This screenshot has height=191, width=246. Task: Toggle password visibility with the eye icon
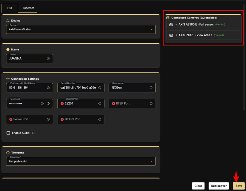(x=48, y=104)
